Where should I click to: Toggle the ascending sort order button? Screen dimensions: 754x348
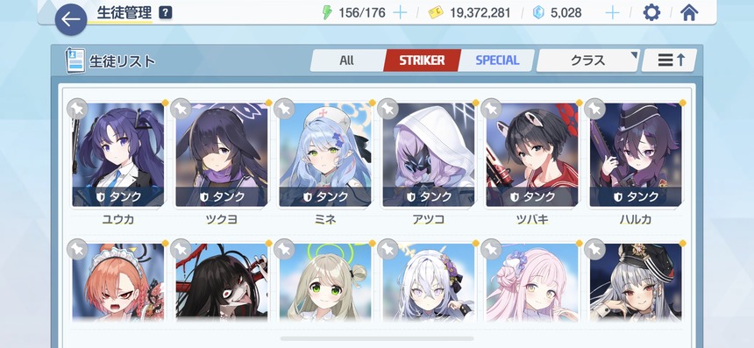tap(669, 60)
